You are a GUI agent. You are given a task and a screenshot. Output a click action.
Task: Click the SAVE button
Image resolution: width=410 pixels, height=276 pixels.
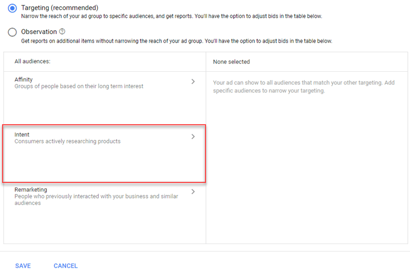23,266
